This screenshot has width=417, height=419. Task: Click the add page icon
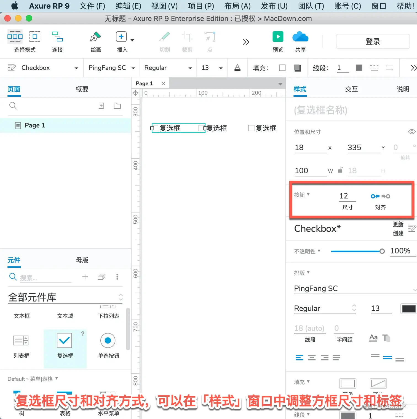tap(101, 106)
